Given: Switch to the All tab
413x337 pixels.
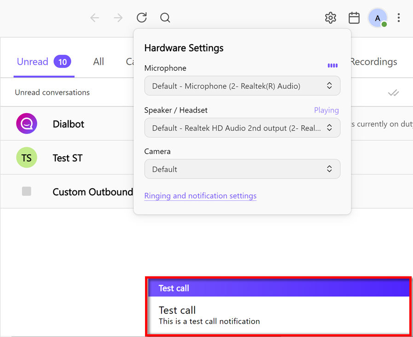Looking at the screenshot, I should click(x=98, y=61).
